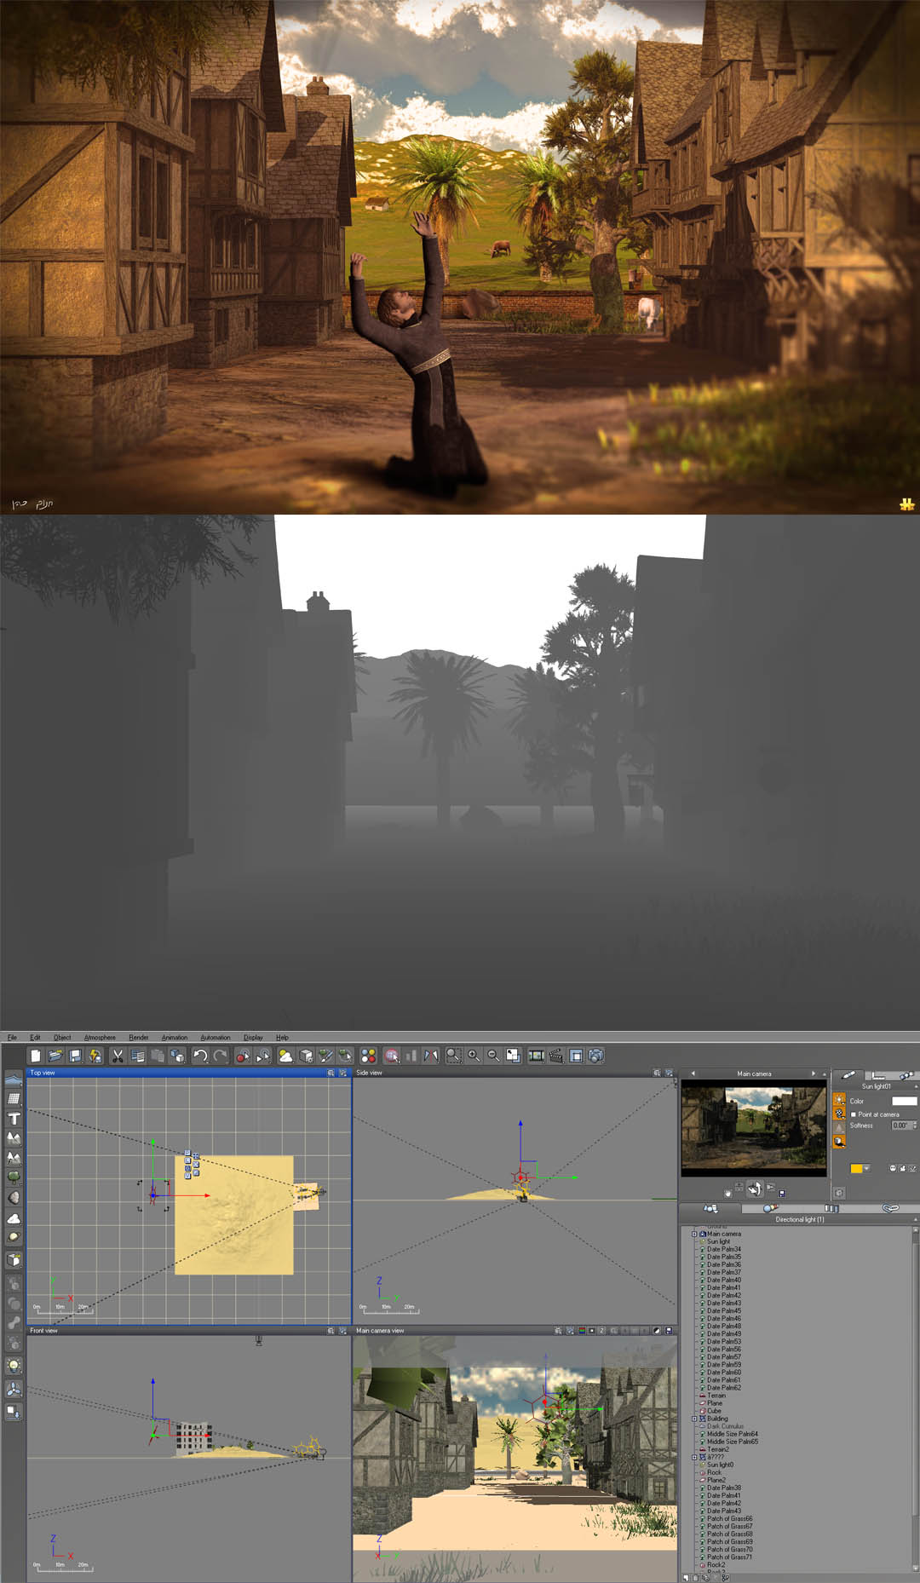Switch to next camera with right arrow

tap(814, 1074)
